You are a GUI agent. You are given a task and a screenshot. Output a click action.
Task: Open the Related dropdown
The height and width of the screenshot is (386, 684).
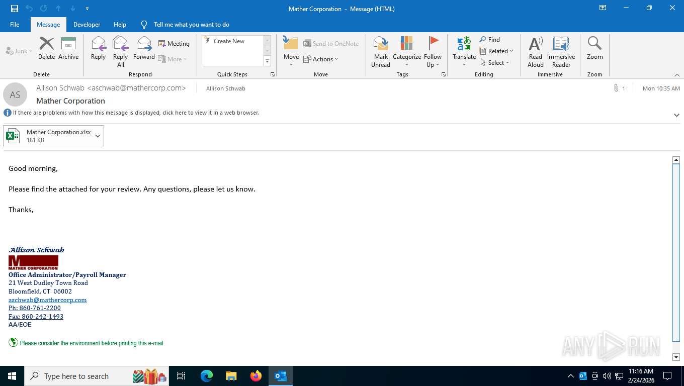[x=496, y=51]
